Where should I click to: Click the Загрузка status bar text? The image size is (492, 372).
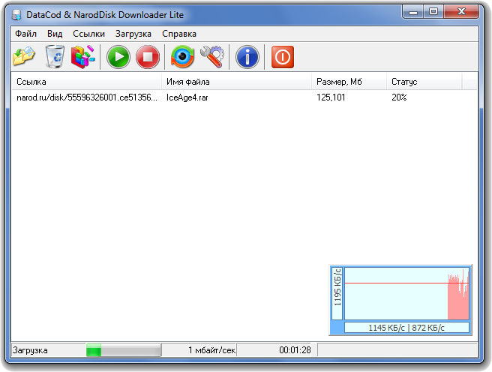(x=30, y=350)
